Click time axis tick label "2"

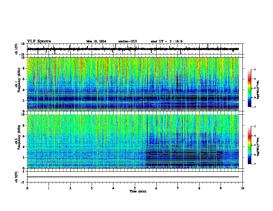[x=70, y=188]
